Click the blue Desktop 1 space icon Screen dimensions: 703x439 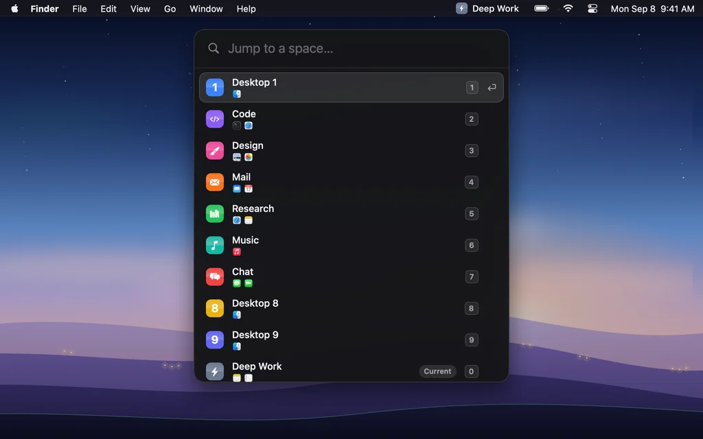(x=215, y=87)
